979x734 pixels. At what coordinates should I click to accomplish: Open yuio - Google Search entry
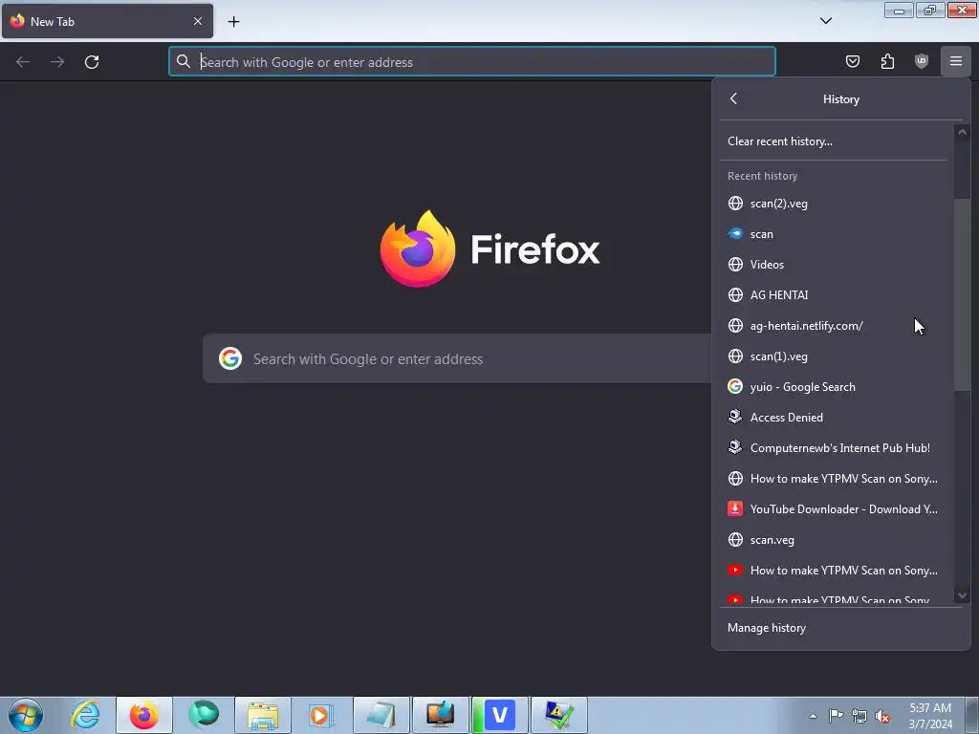point(833,387)
